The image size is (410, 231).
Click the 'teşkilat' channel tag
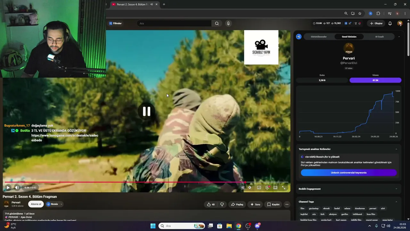pyautogui.click(x=304, y=214)
